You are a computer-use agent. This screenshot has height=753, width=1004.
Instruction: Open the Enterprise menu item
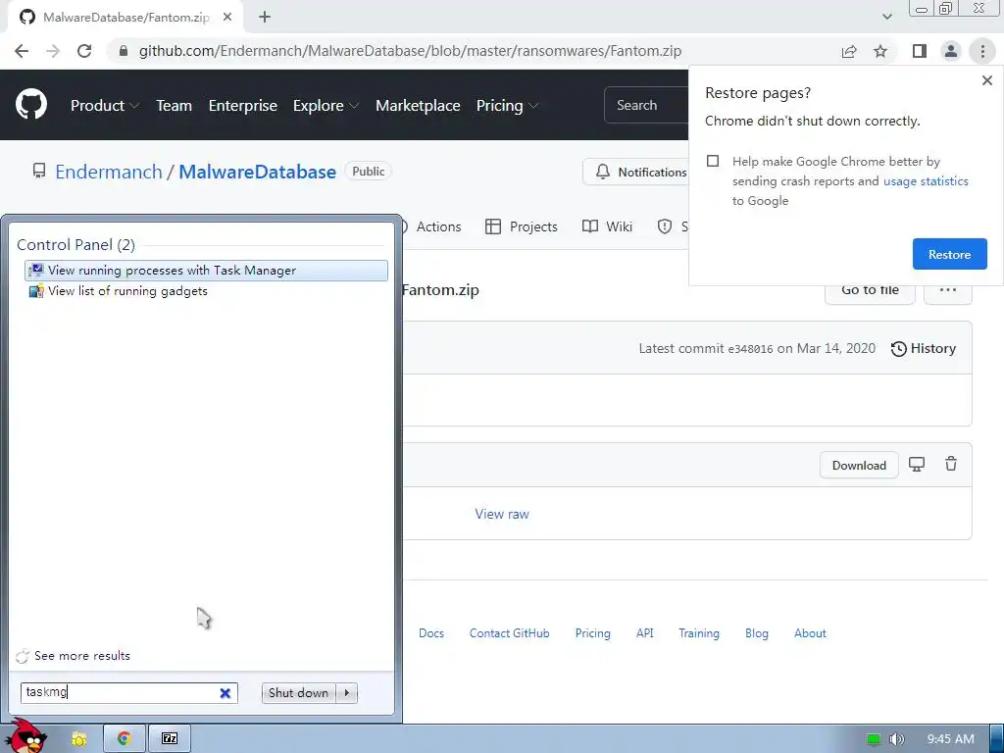(243, 106)
